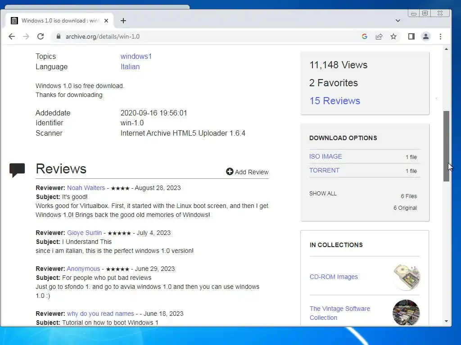Download the TORRENT option
Screen dimensions: 461x345
point(324,170)
